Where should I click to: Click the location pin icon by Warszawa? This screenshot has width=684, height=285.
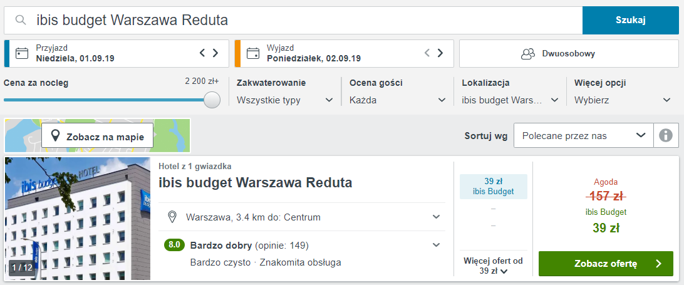(173, 217)
